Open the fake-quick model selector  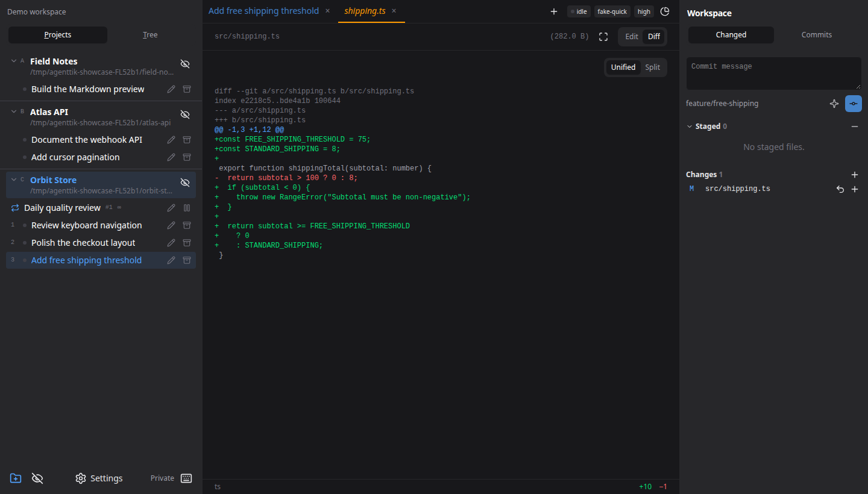coord(612,11)
